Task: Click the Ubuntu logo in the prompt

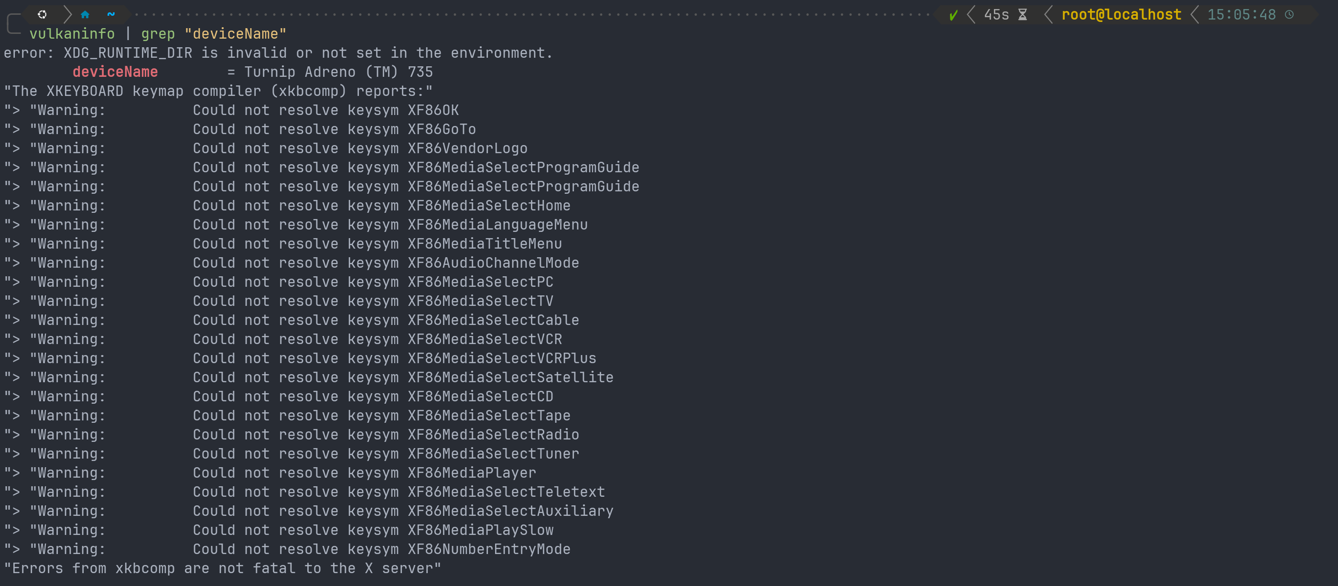Action: [42, 14]
